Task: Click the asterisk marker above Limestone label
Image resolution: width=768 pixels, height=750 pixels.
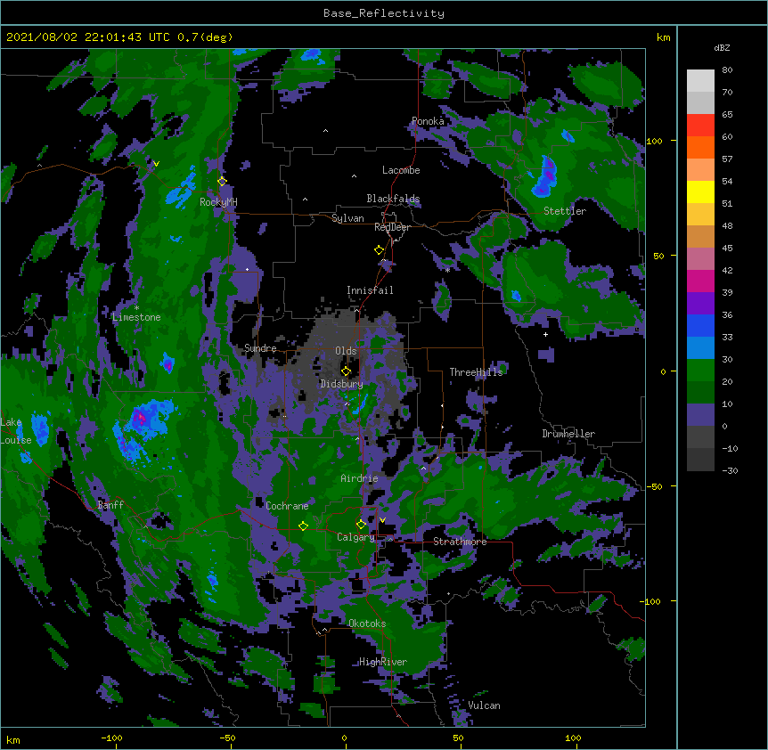Action: click(x=136, y=308)
